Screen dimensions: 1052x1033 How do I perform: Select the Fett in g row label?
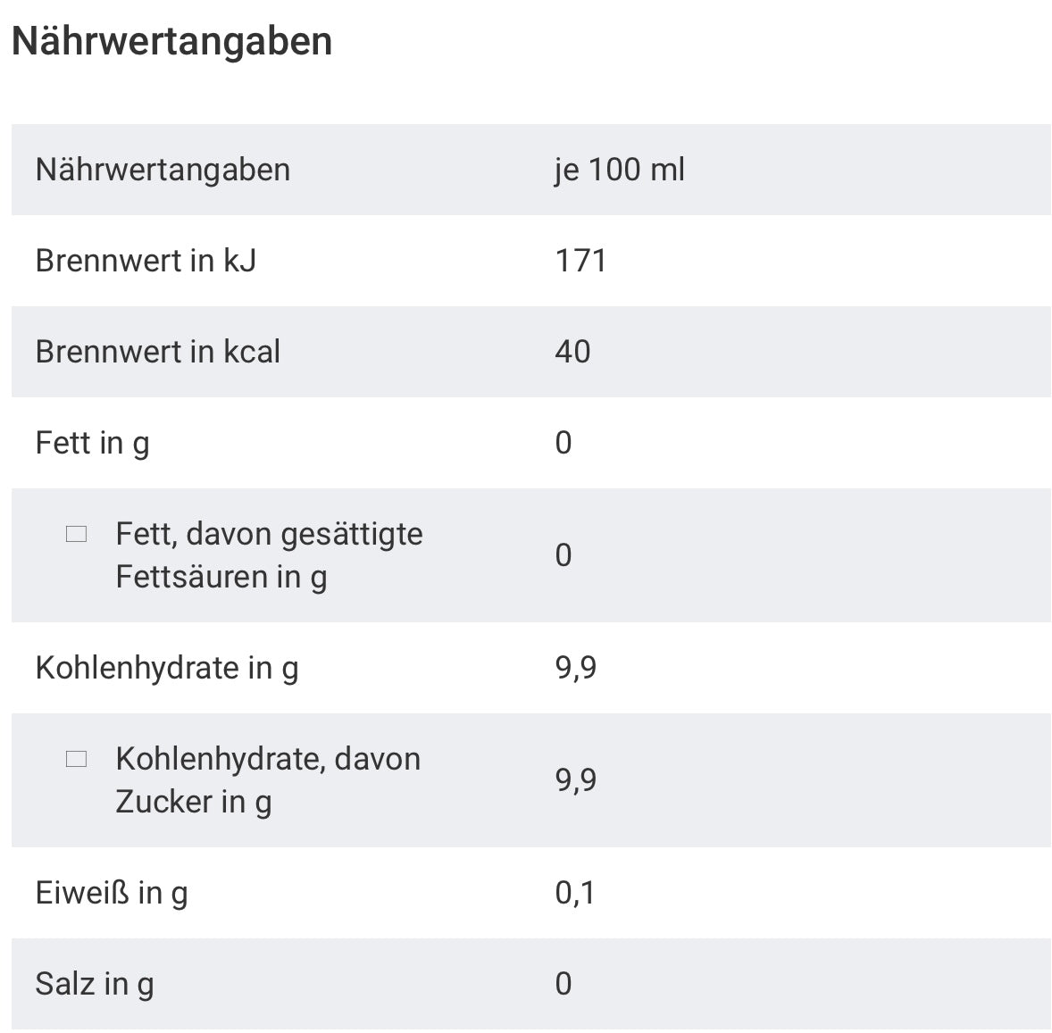(x=92, y=443)
